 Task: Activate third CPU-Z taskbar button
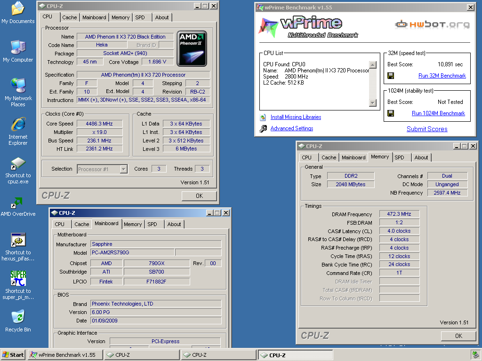tap(295, 355)
